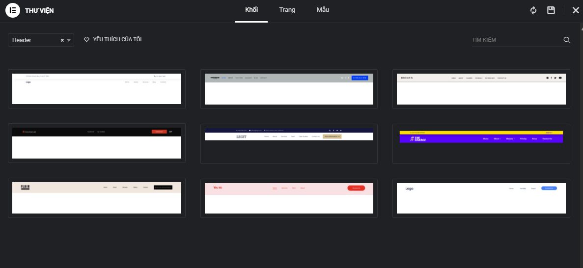Click the sync library refresh icon
583x268 pixels.
point(533,10)
